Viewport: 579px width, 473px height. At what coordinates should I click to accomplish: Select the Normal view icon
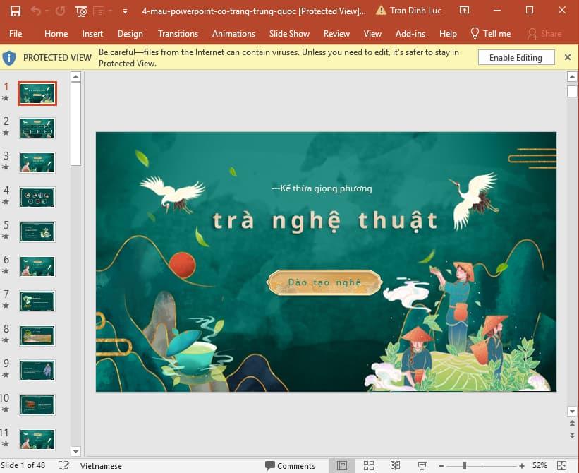tap(342, 465)
